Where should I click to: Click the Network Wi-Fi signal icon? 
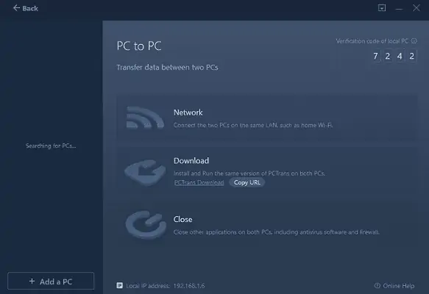click(145, 118)
